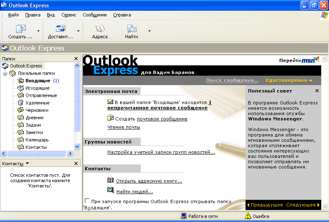Show the Предыдущее tip
The height and width of the screenshot is (222, 329).
(265, 205)
